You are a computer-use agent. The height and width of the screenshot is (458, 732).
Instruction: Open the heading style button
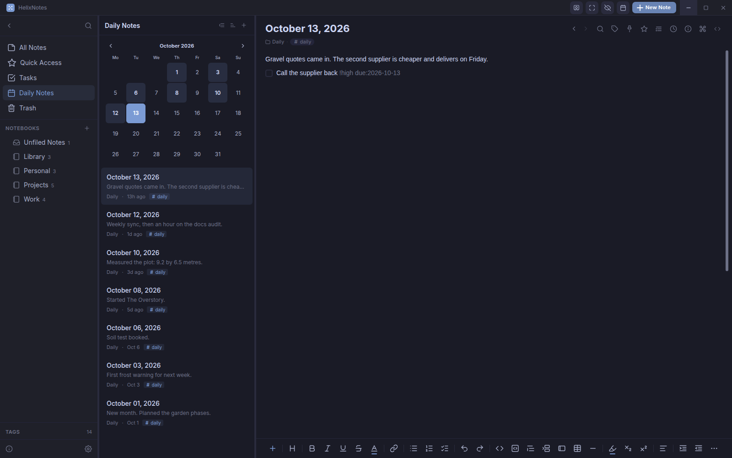292,448
